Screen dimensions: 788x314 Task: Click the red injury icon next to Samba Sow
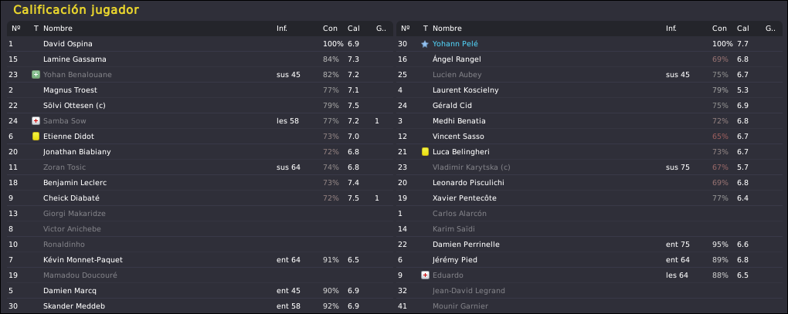click(x=36, y=121)
